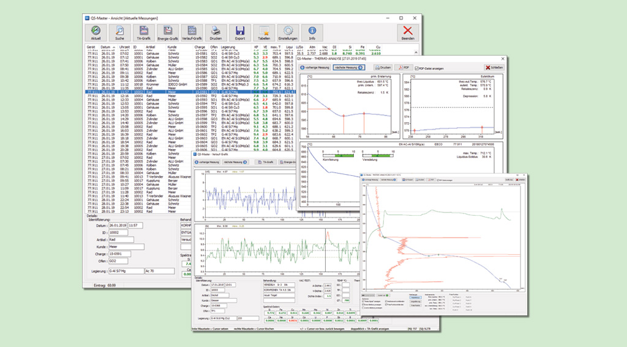Click the Artikel field showing Rad
The height and width of the screenshot is (347, 627).
121,239
